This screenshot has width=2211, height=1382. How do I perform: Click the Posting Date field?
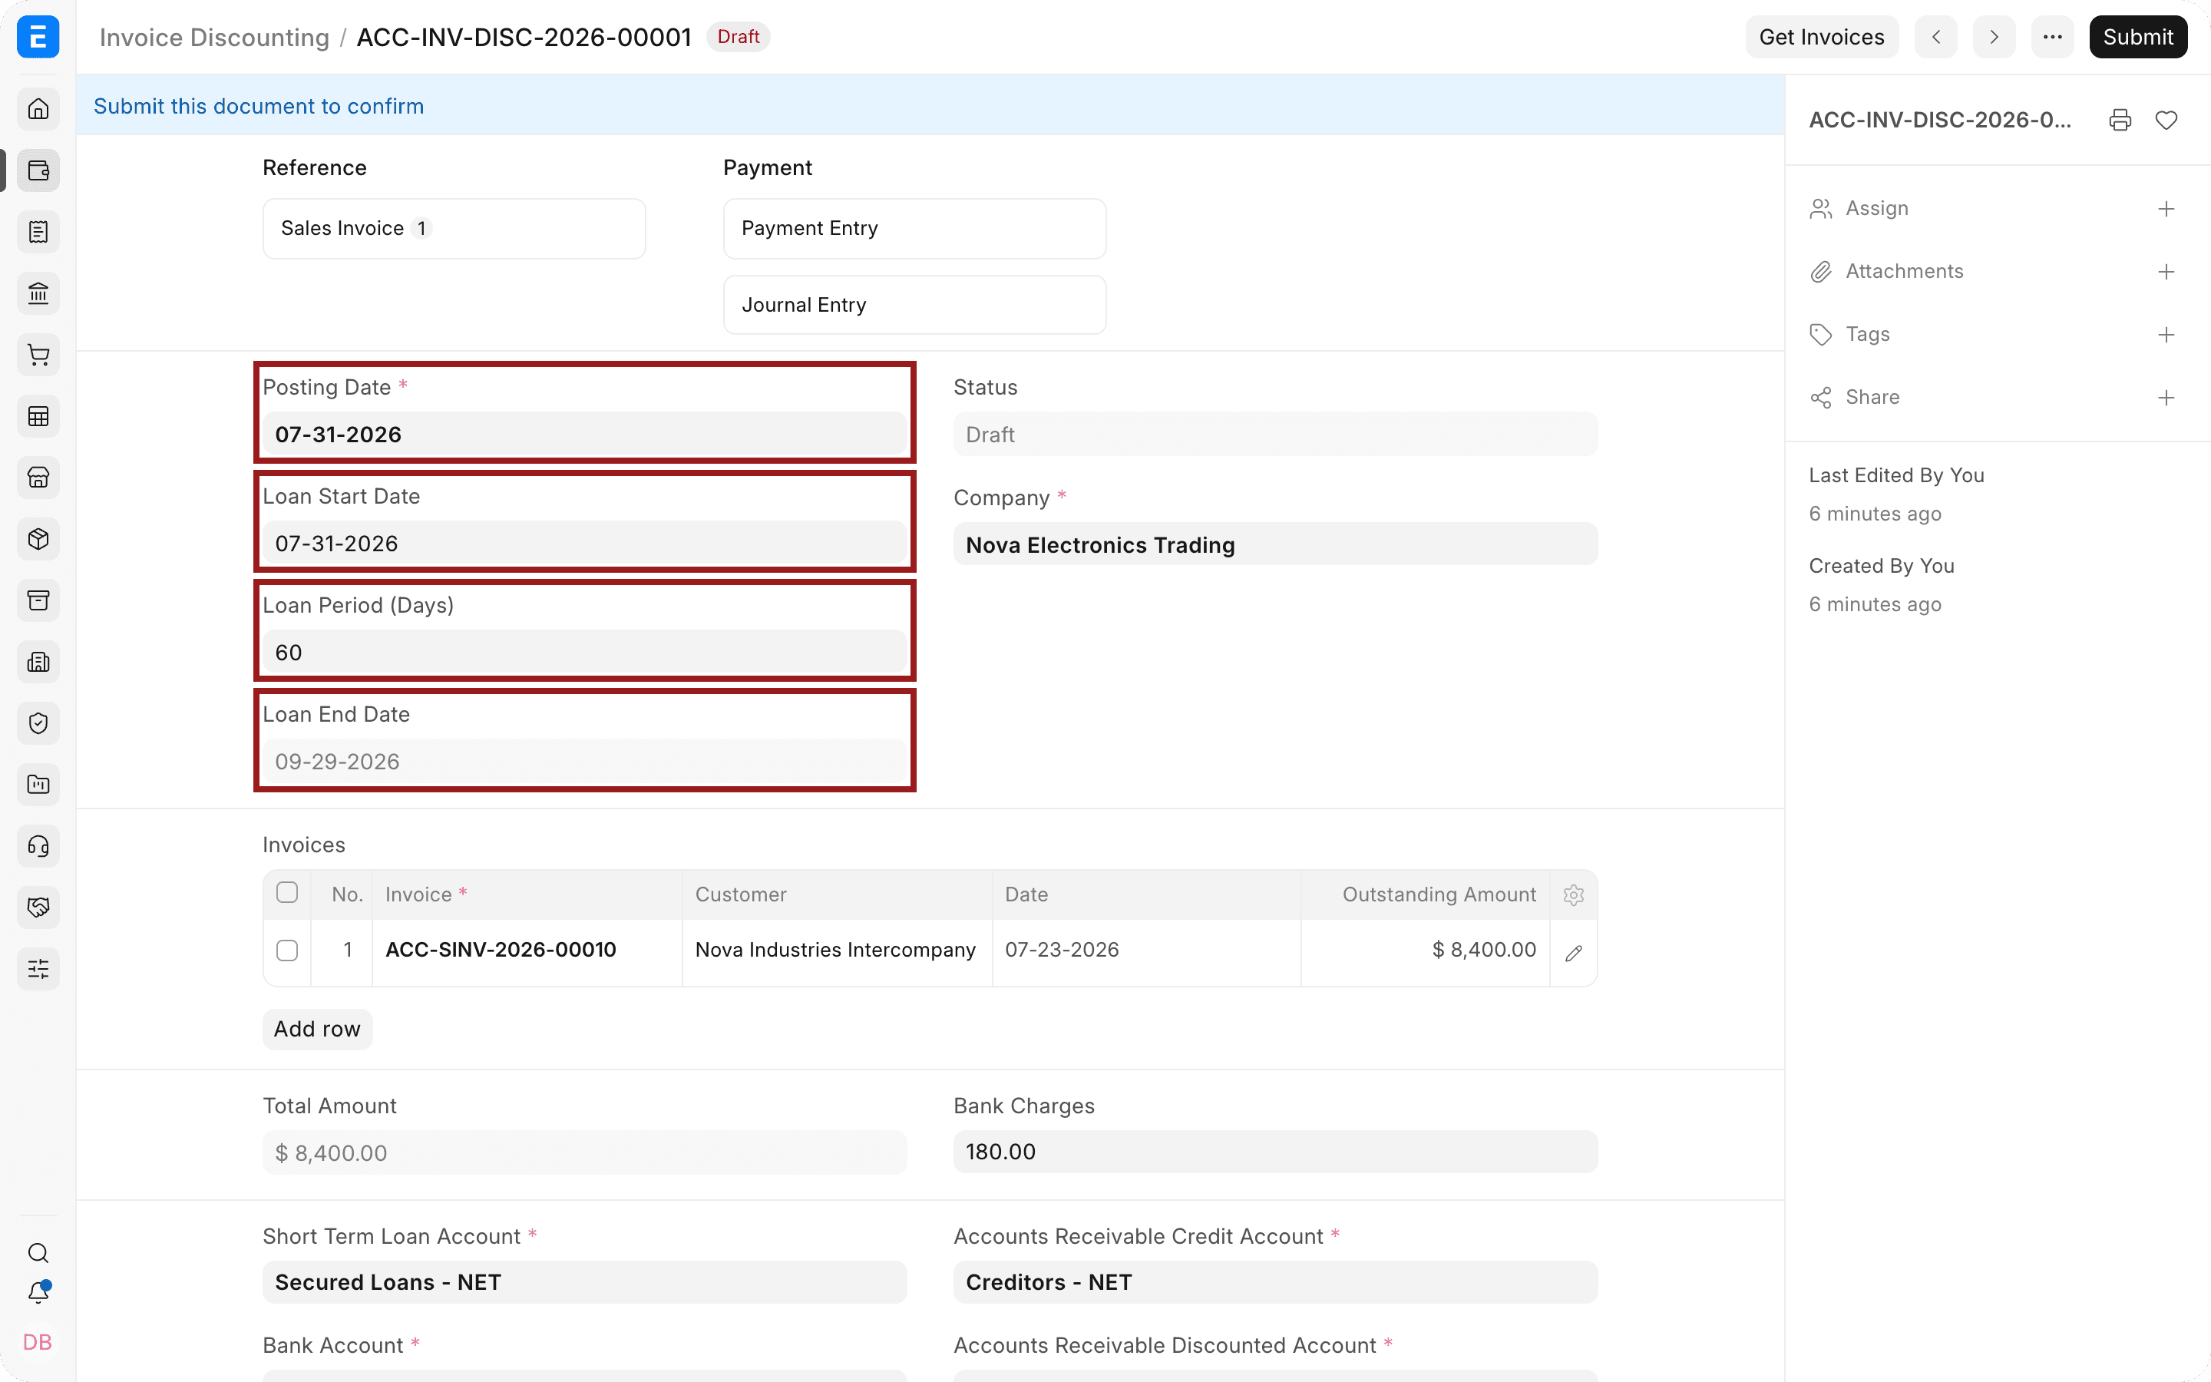[585, 434]
